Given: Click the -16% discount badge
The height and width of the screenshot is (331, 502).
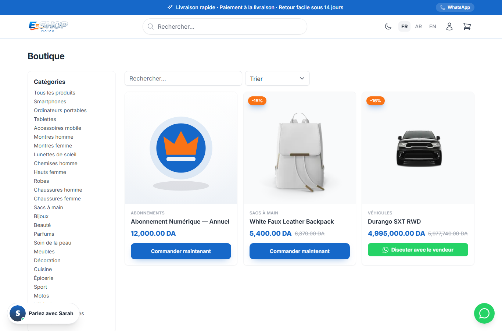Looking at the screenshot, I should click(376, 101).
